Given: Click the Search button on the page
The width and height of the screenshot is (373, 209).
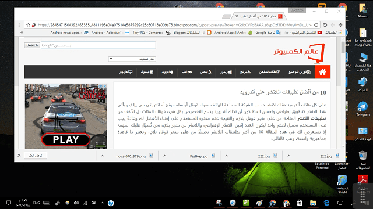Looking at the screenshot, I should 32,45.
